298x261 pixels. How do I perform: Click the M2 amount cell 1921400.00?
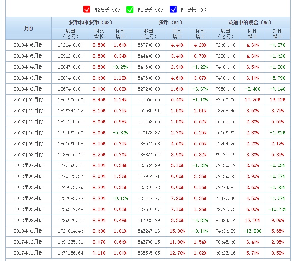pyautogui.click(x=70, y=45)
